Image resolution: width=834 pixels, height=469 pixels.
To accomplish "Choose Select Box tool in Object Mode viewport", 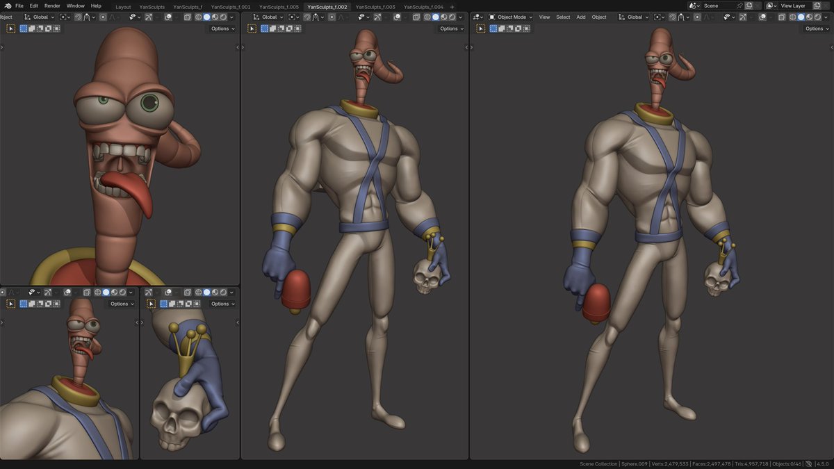I will click(481, 28).
